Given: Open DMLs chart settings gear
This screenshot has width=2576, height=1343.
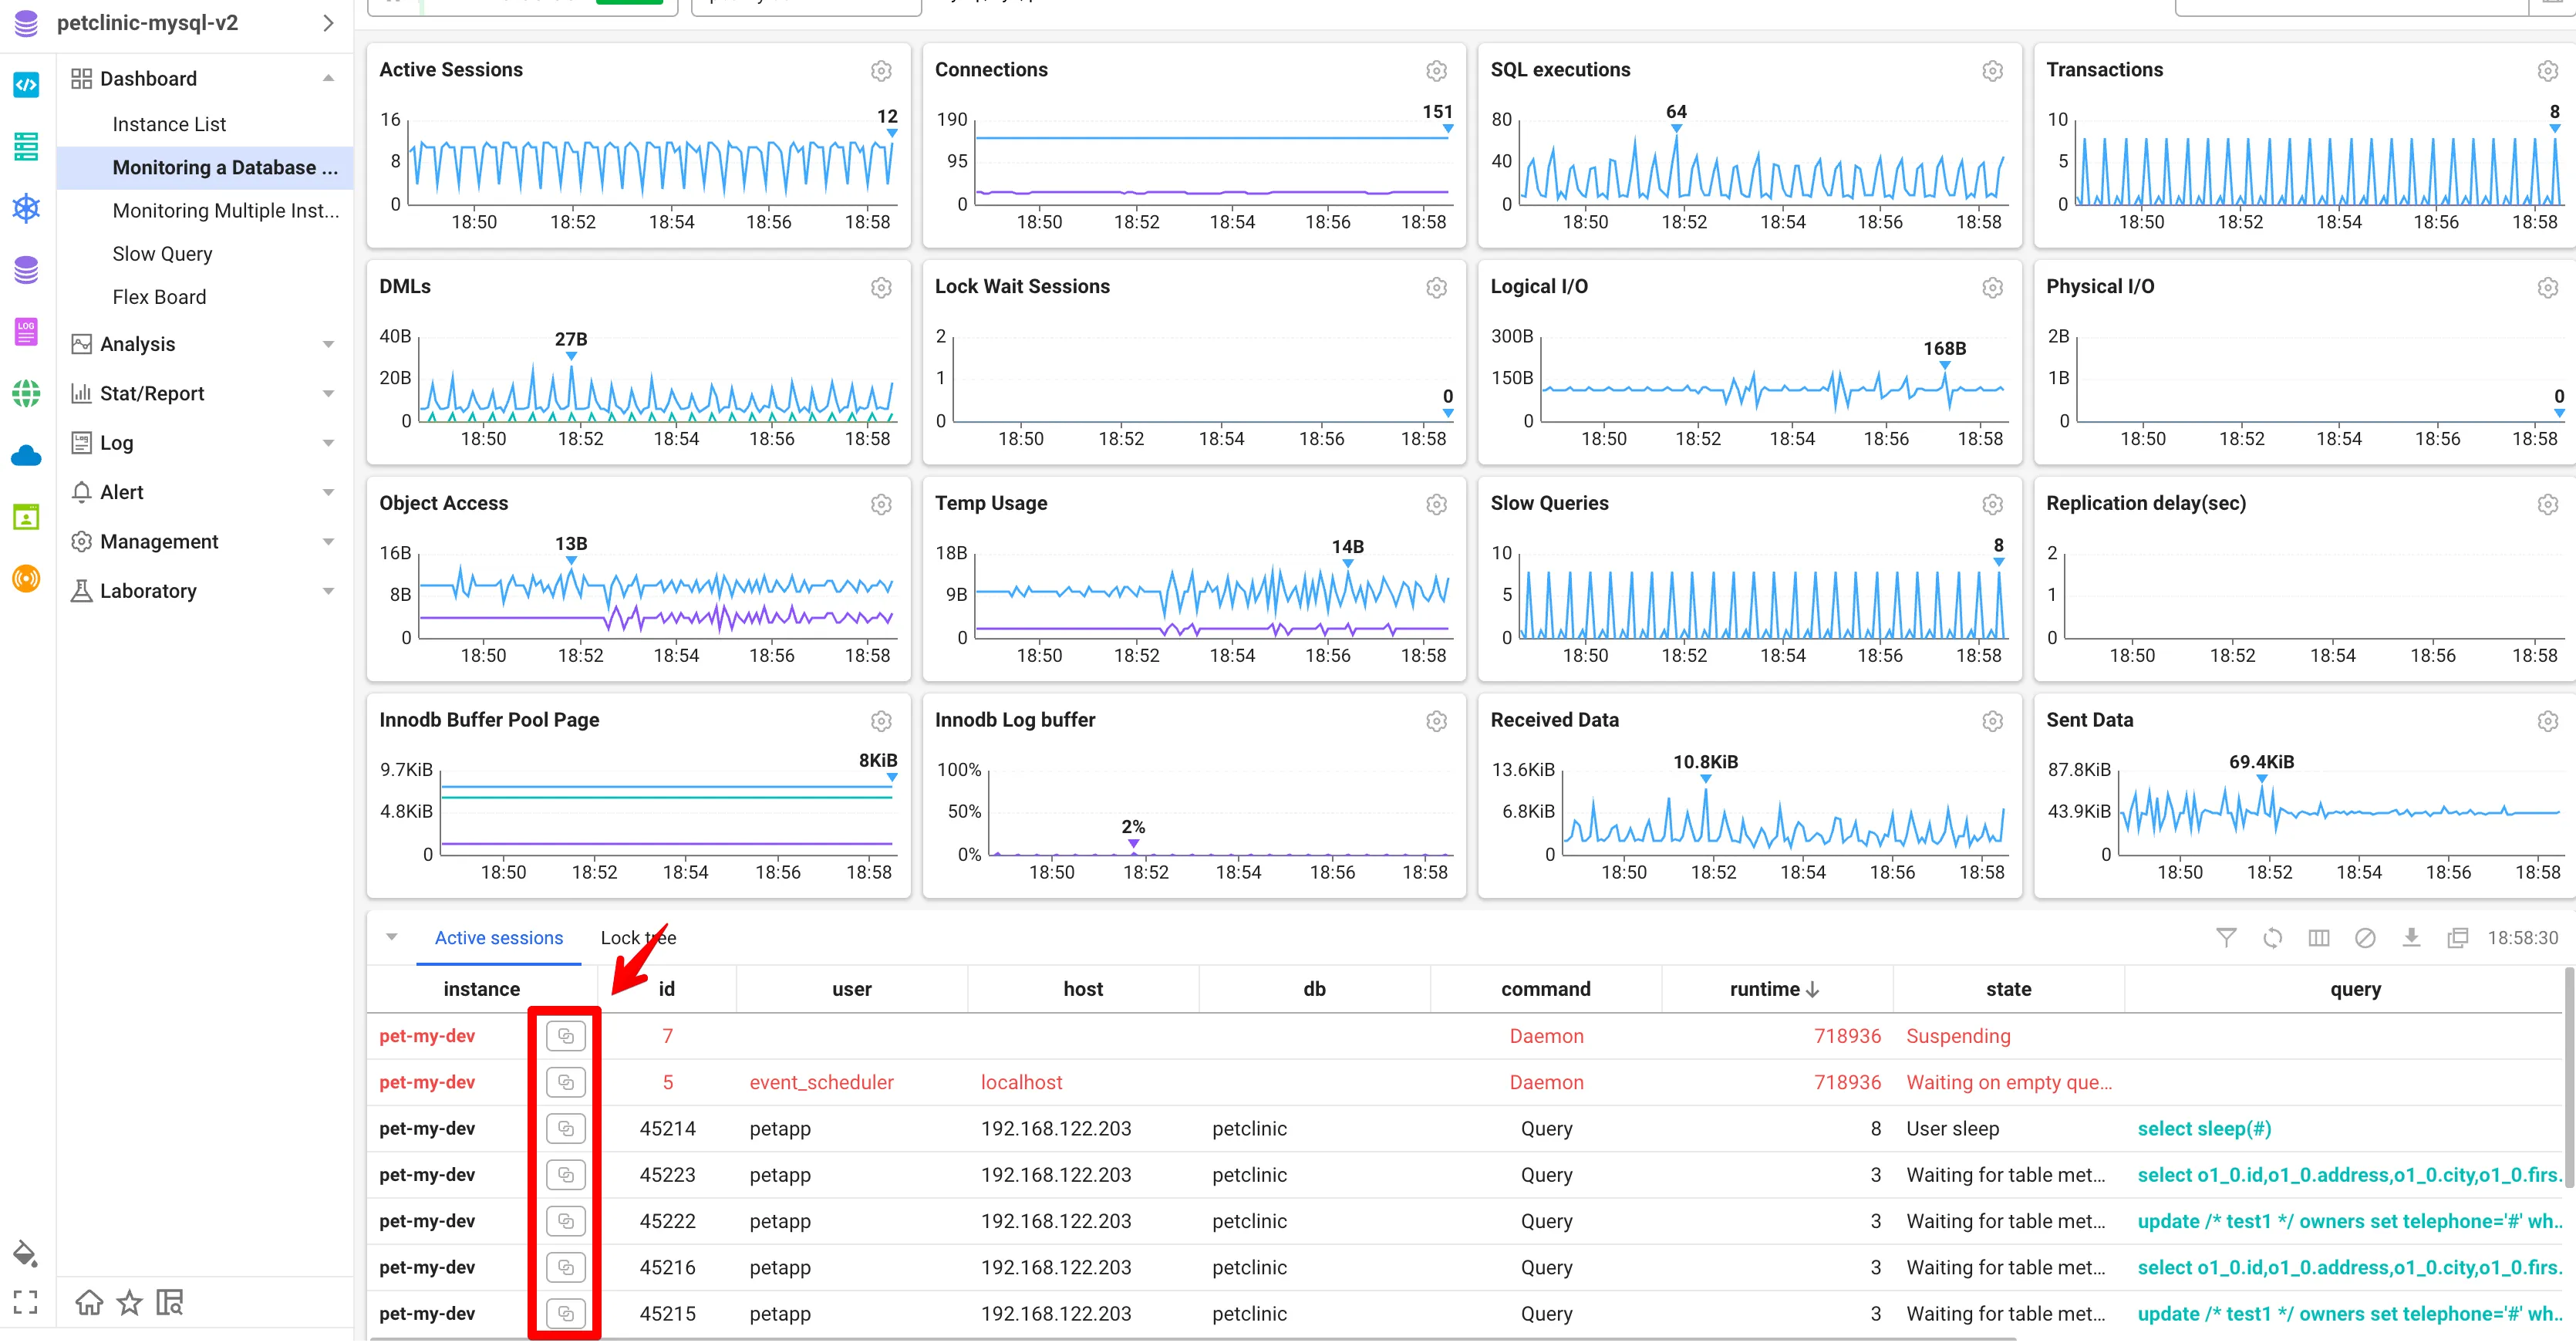Looking at the screenshot, I should pyautogui.click(x=880, y=288).
